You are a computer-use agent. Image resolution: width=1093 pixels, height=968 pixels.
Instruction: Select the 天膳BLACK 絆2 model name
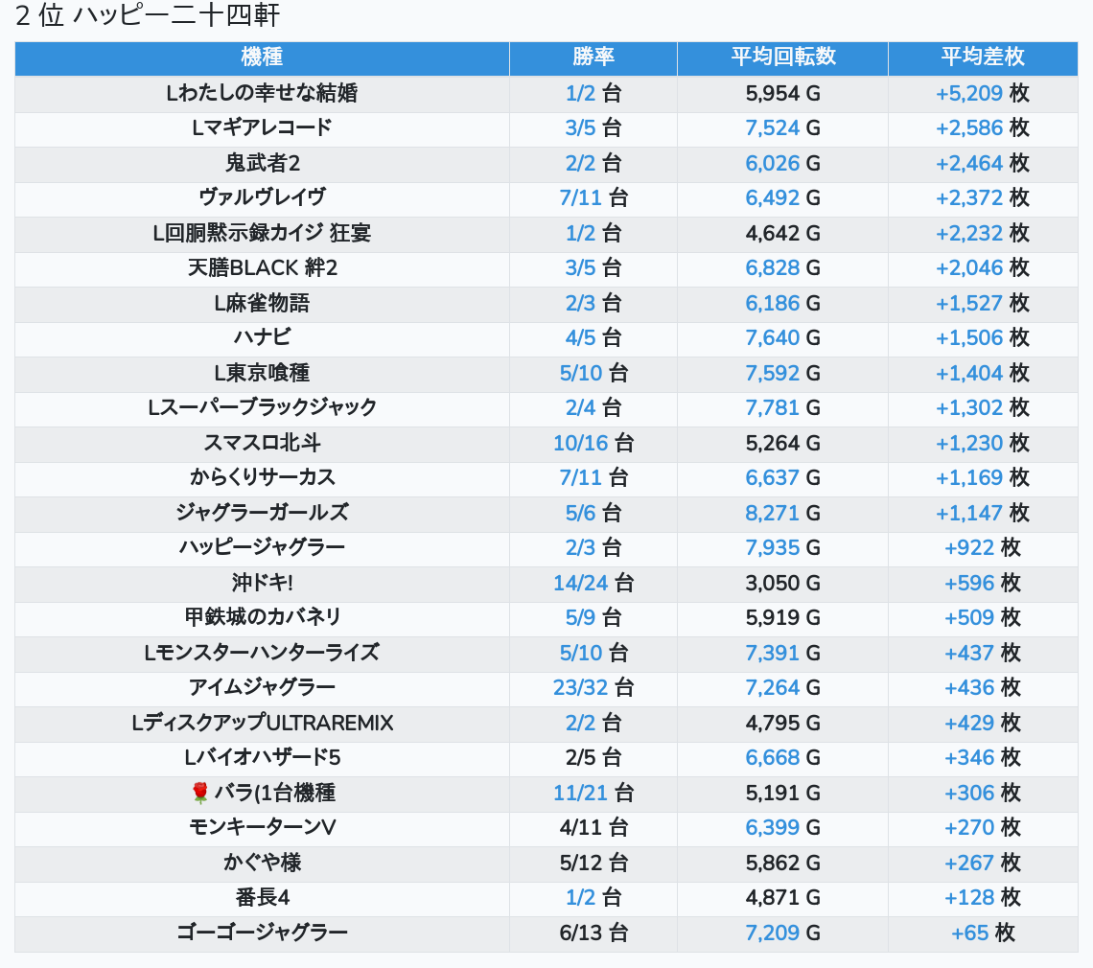point(262,267)
